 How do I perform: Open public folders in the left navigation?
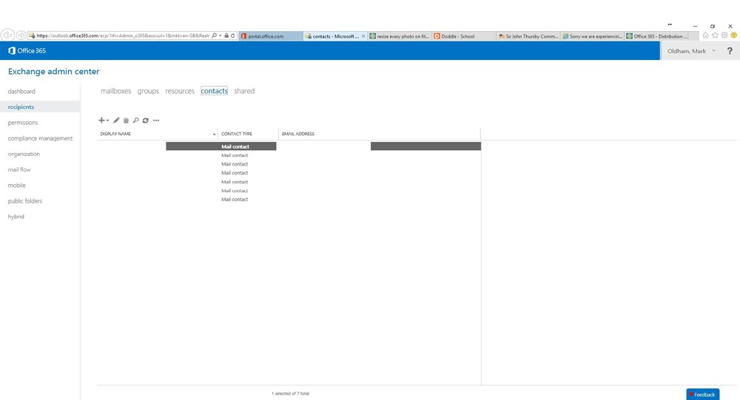point(25,201)
